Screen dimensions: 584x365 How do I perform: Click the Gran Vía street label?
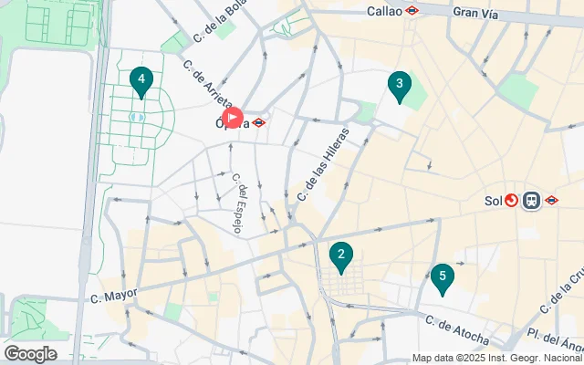(475, 13)
